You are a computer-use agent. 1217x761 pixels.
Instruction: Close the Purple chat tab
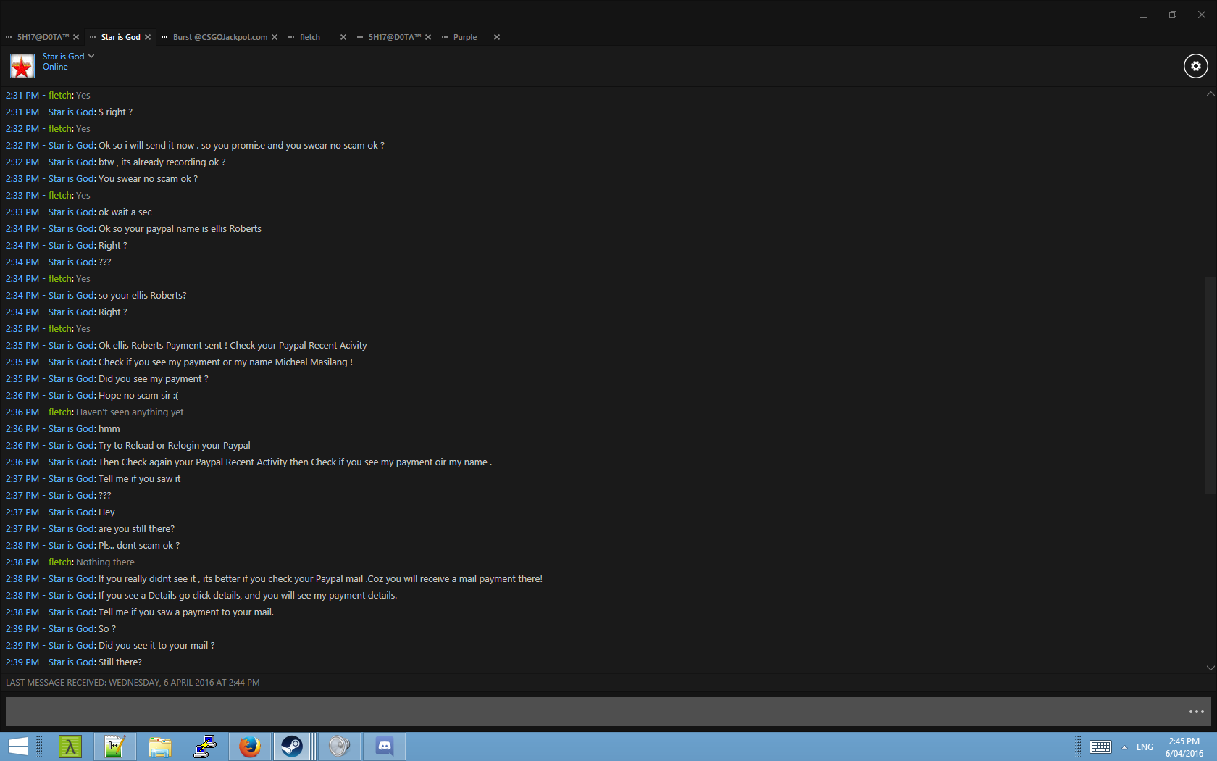[497, 37]
